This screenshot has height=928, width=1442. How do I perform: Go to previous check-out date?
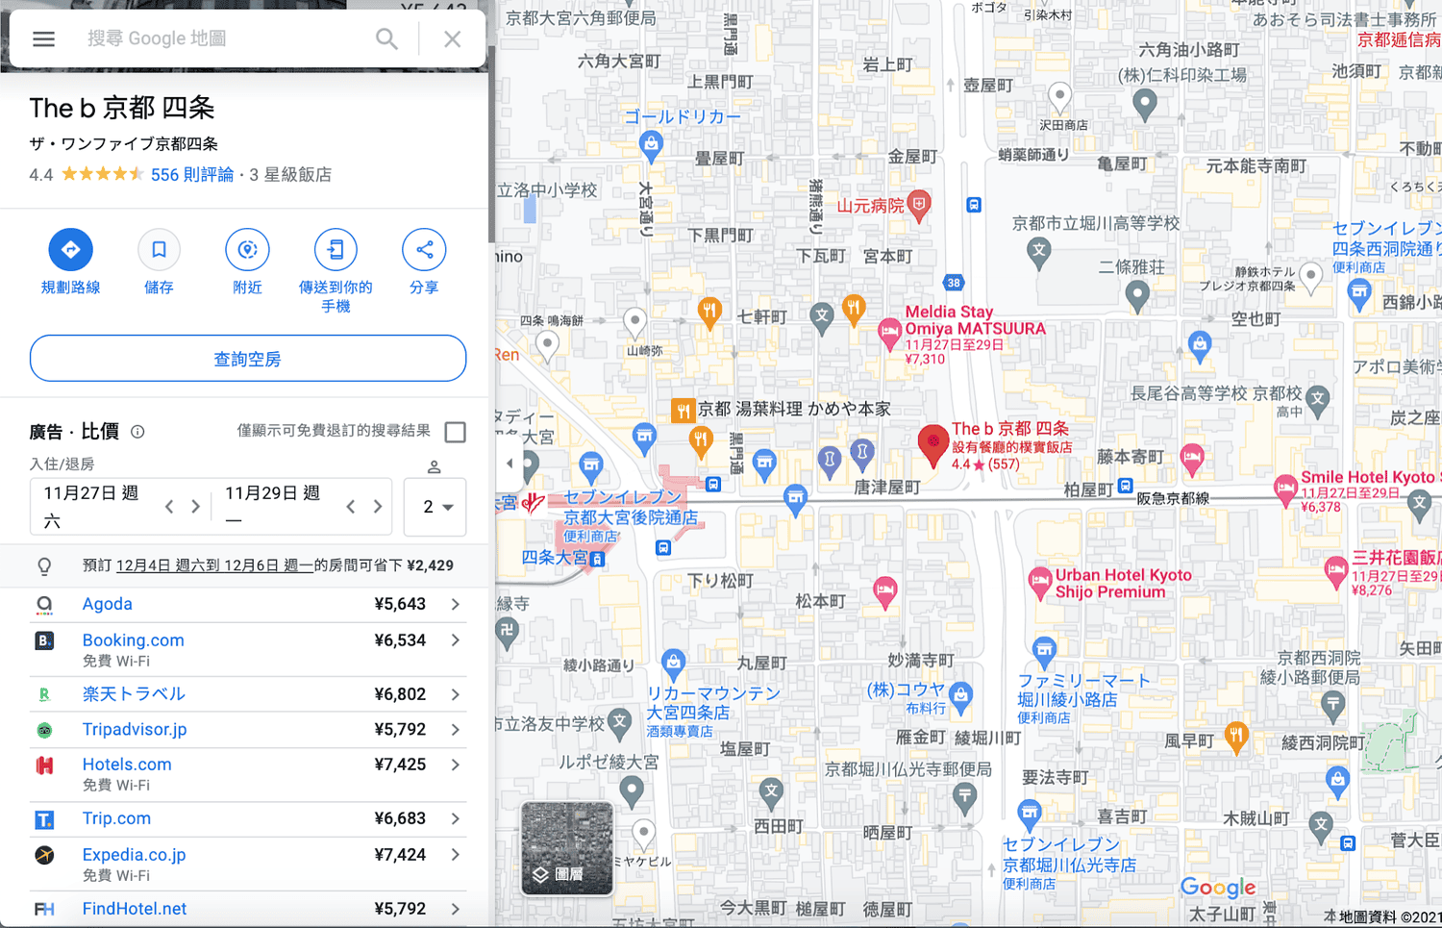click(x=351, y=507)
